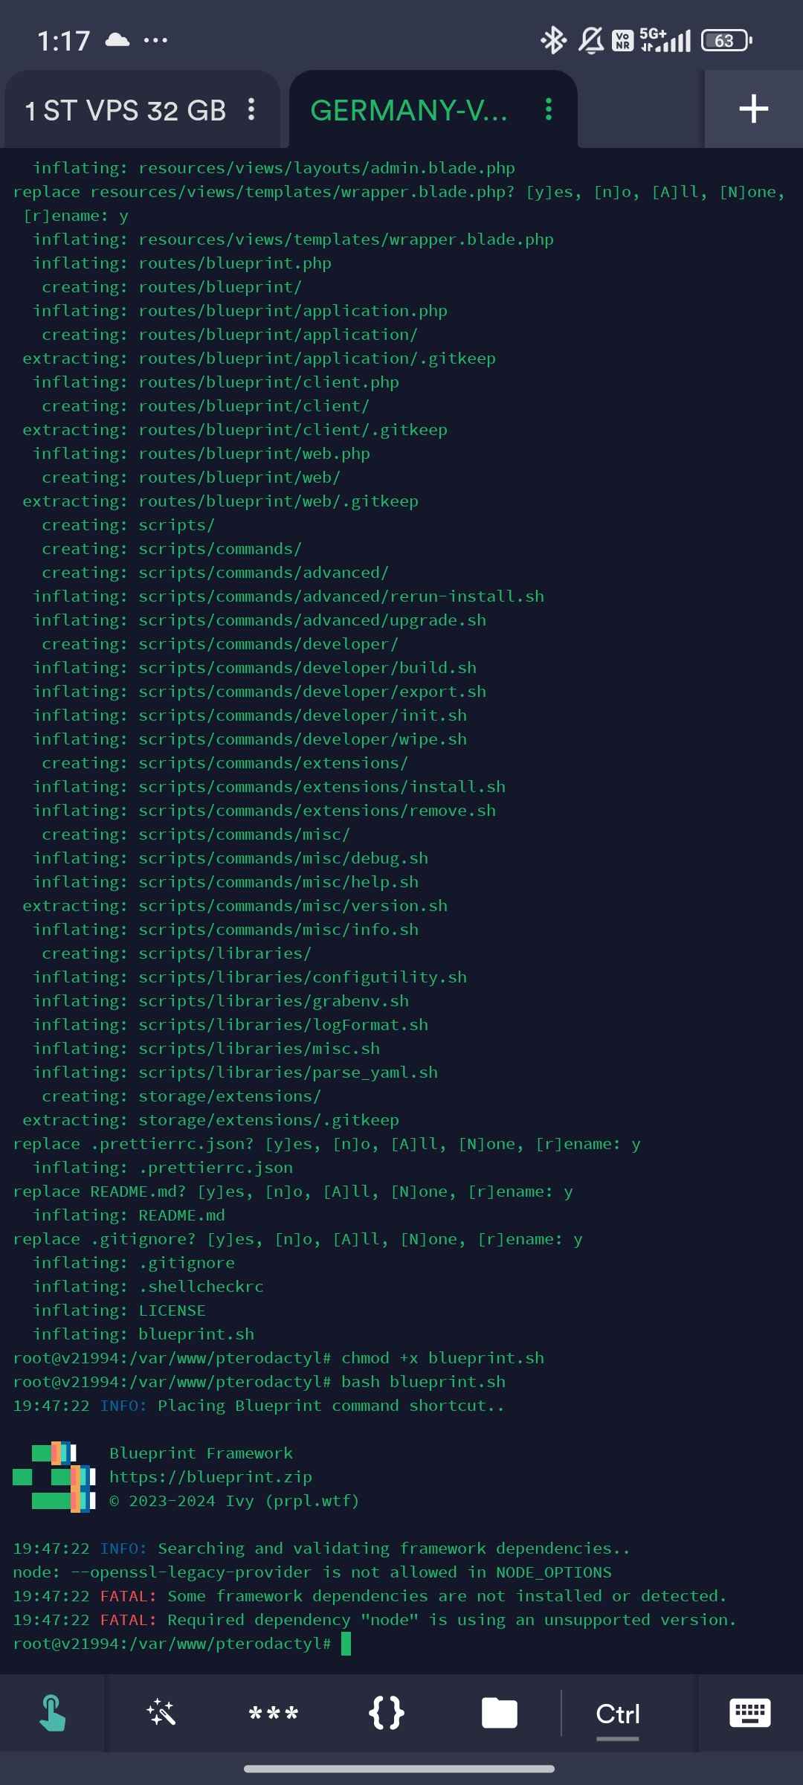Tap the touch gesture hand icon

click(53, 1713)
